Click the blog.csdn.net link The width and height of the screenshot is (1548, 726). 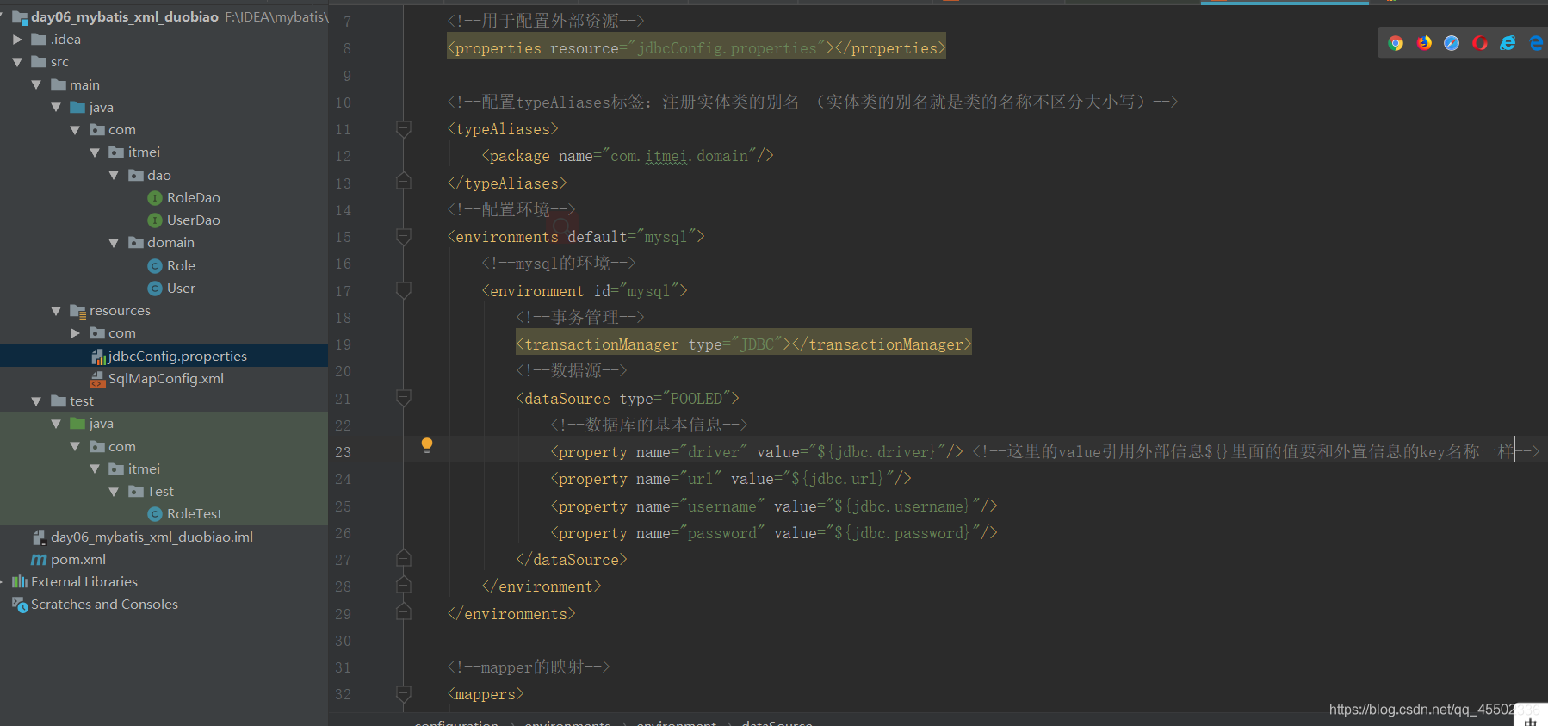(x=1433, y=710)
